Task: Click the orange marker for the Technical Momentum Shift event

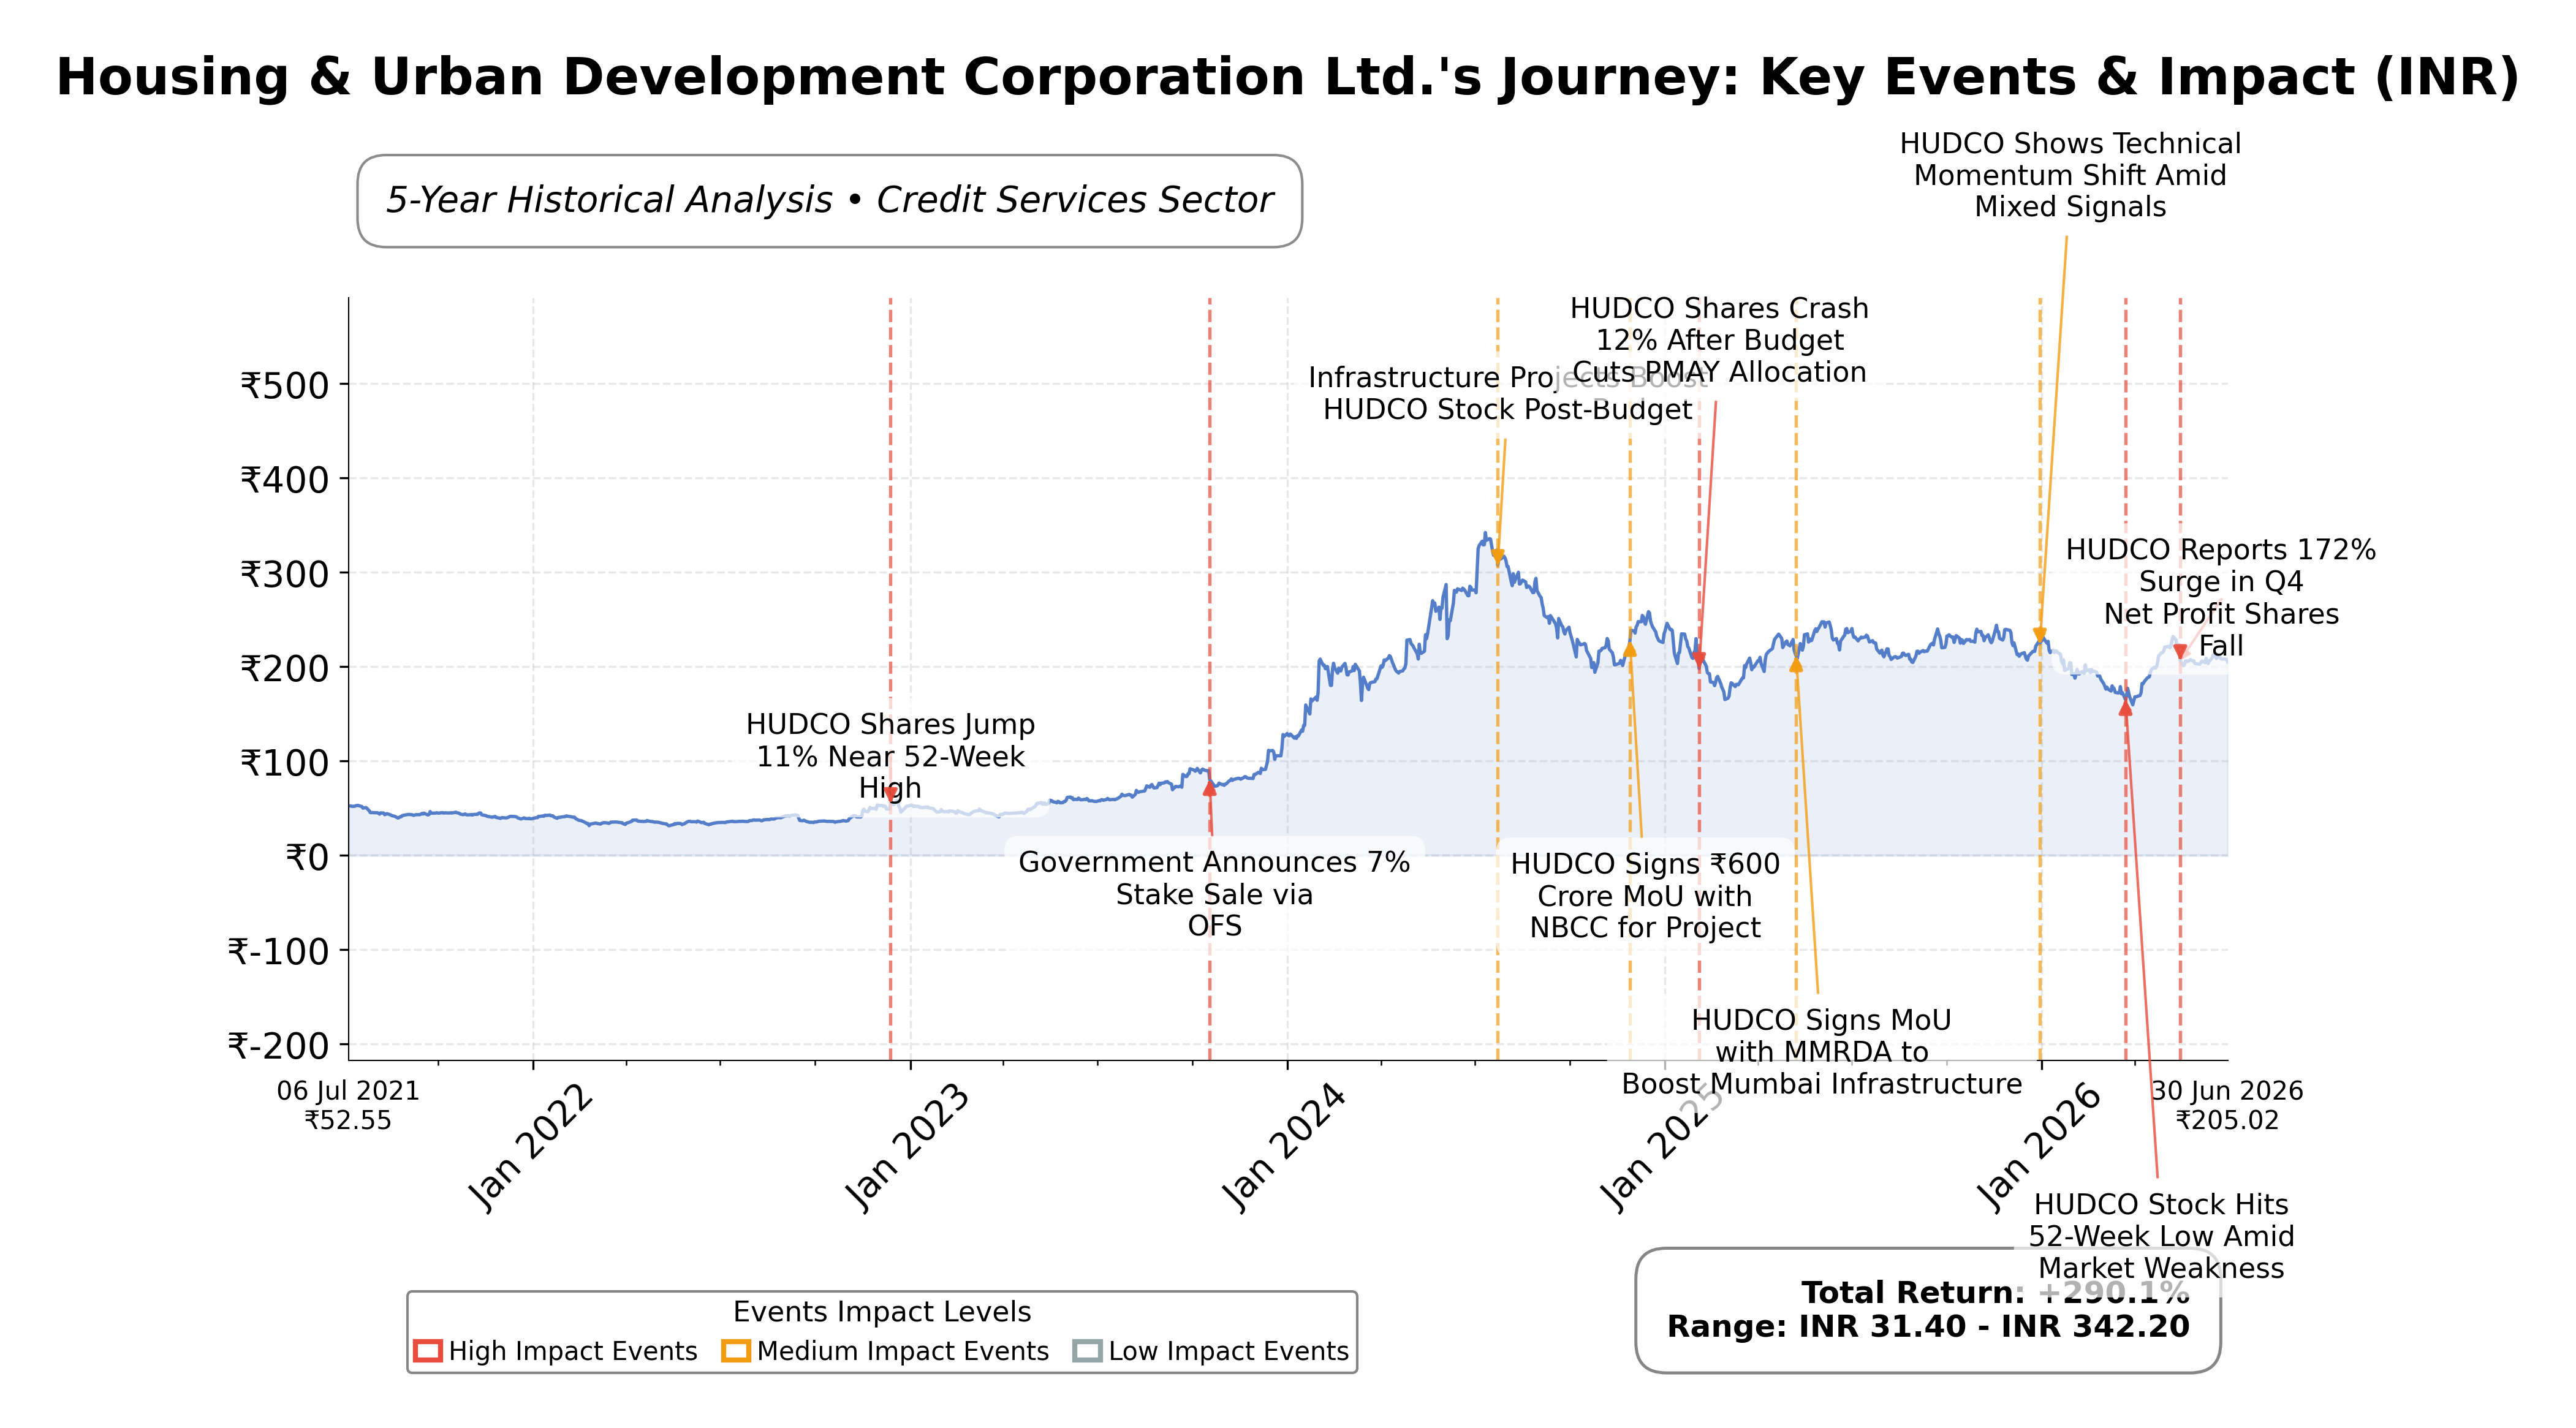Action: click(2040, 635)
